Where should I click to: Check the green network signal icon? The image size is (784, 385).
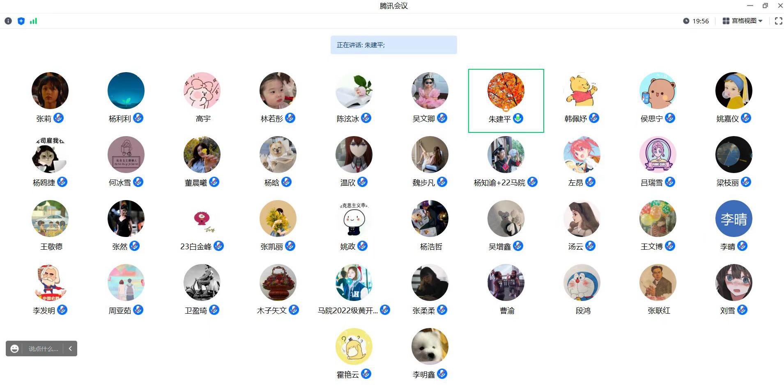(x=34, y=21)
